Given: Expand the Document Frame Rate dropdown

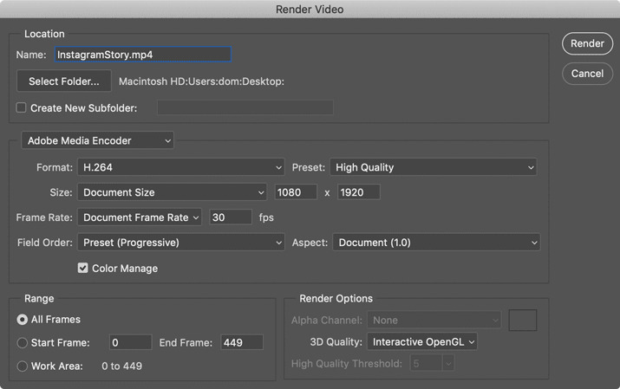Looking at the screenshot, I should 140,217.
